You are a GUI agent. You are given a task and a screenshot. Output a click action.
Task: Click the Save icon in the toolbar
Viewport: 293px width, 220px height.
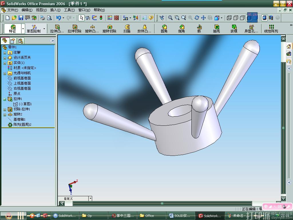(x=21, y=18)
